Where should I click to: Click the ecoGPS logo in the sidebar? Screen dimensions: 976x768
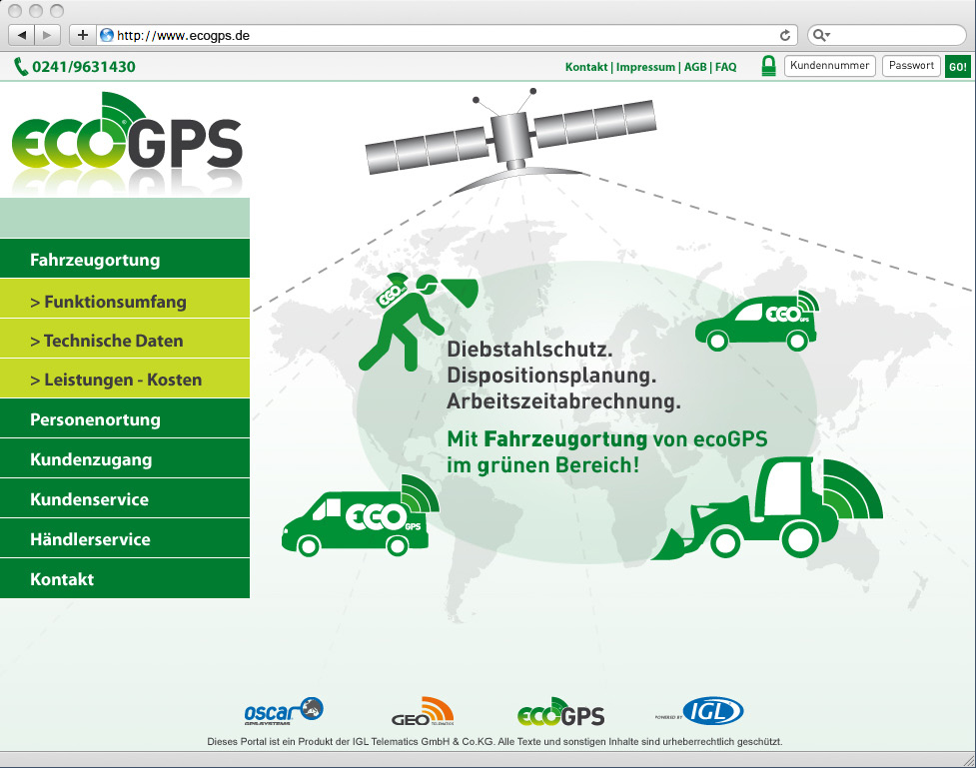coord(127,140)
